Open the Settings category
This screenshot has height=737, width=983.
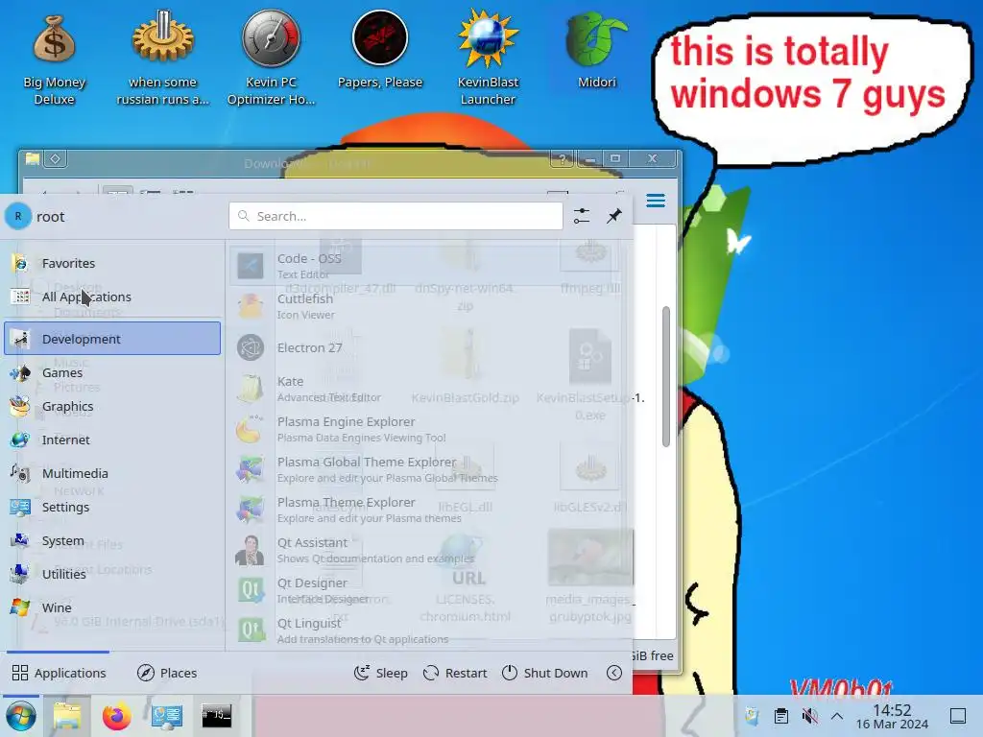click(x=112, y=507)
